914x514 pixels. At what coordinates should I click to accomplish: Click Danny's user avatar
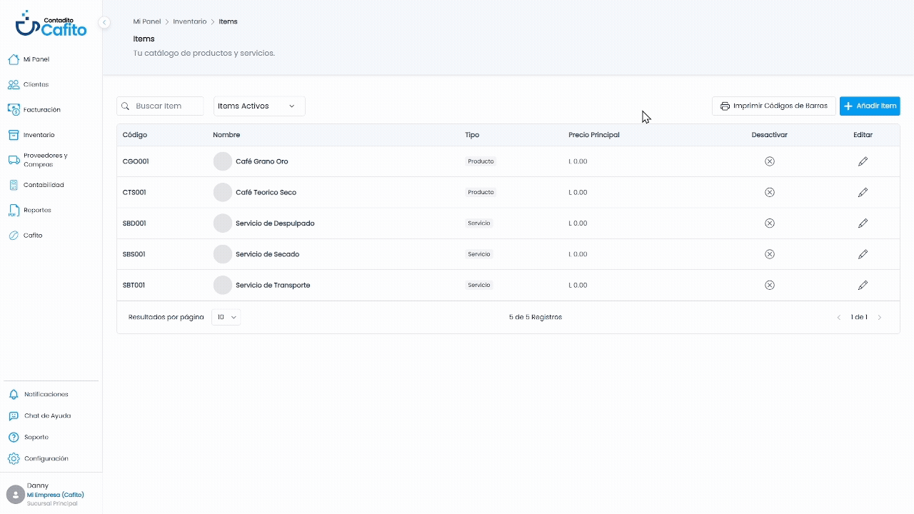pos(15,494)
